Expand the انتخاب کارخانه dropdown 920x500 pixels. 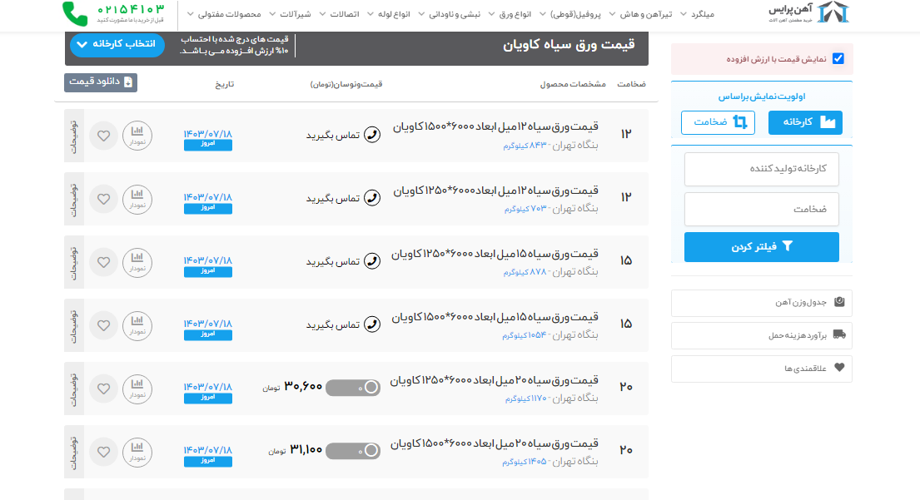(117, 45)
